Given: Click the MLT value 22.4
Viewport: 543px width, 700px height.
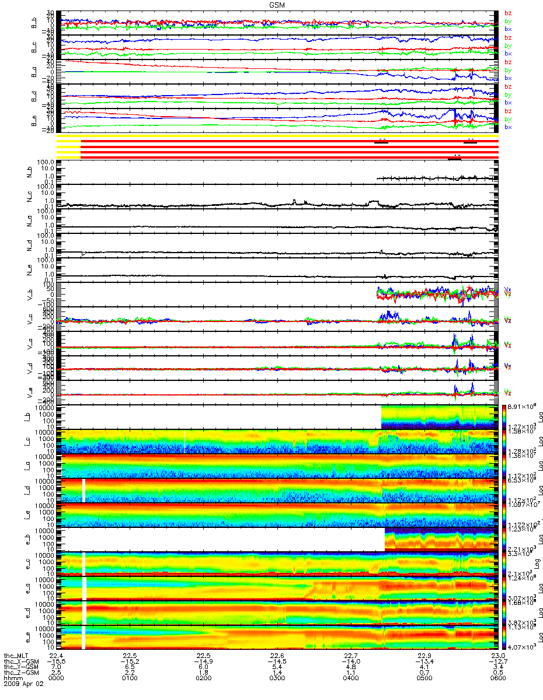Looking at the screenshot, I should (57, 656).
